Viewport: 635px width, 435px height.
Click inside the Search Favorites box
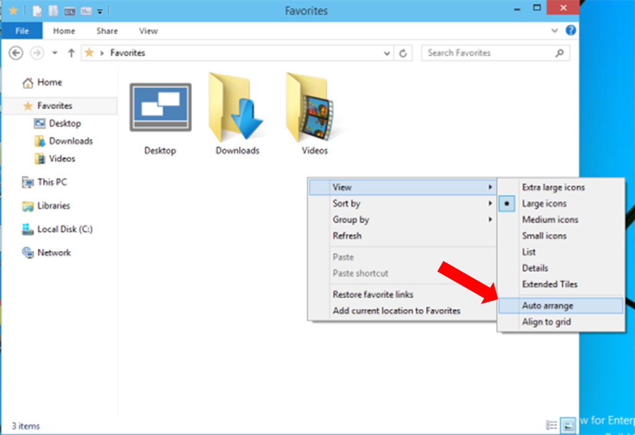484,53
